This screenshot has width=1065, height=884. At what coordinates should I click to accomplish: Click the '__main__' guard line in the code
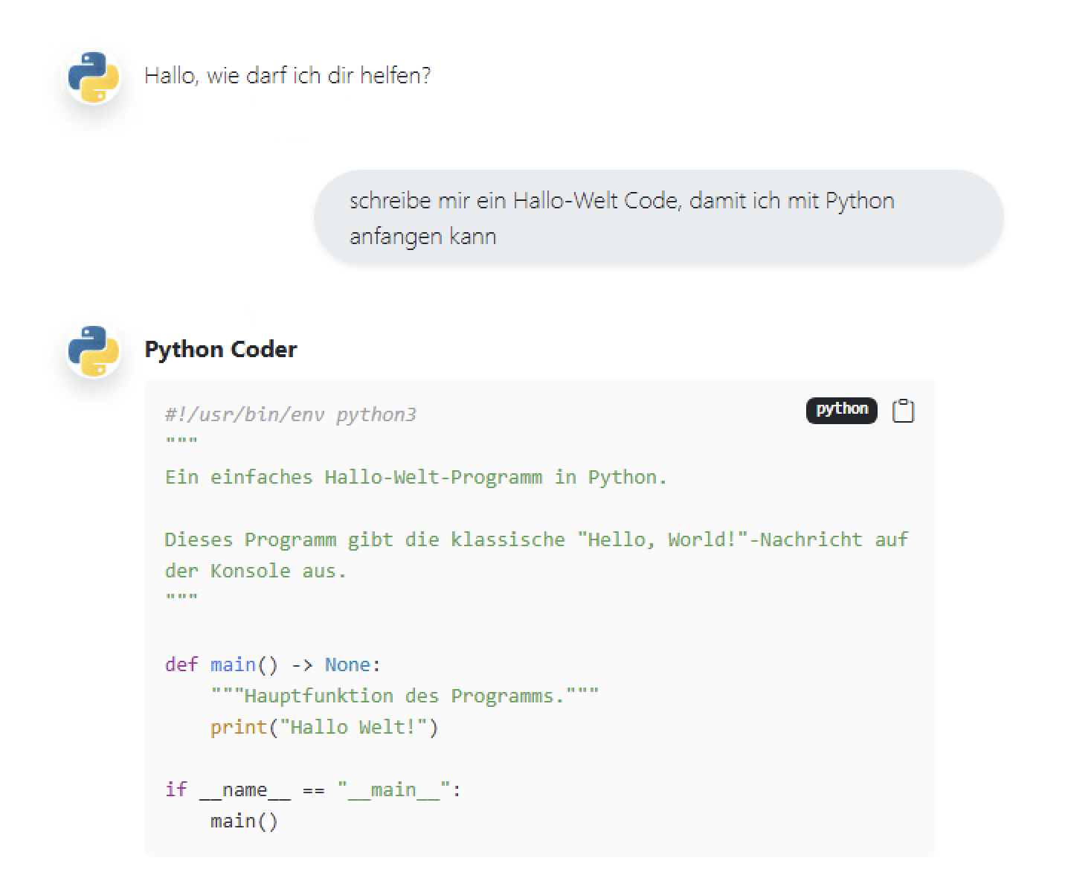(312, 789)
